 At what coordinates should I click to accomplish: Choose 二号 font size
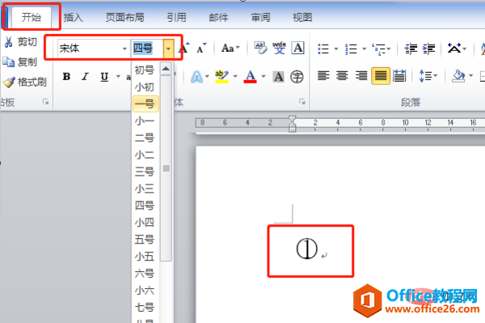tap(145, 138)
